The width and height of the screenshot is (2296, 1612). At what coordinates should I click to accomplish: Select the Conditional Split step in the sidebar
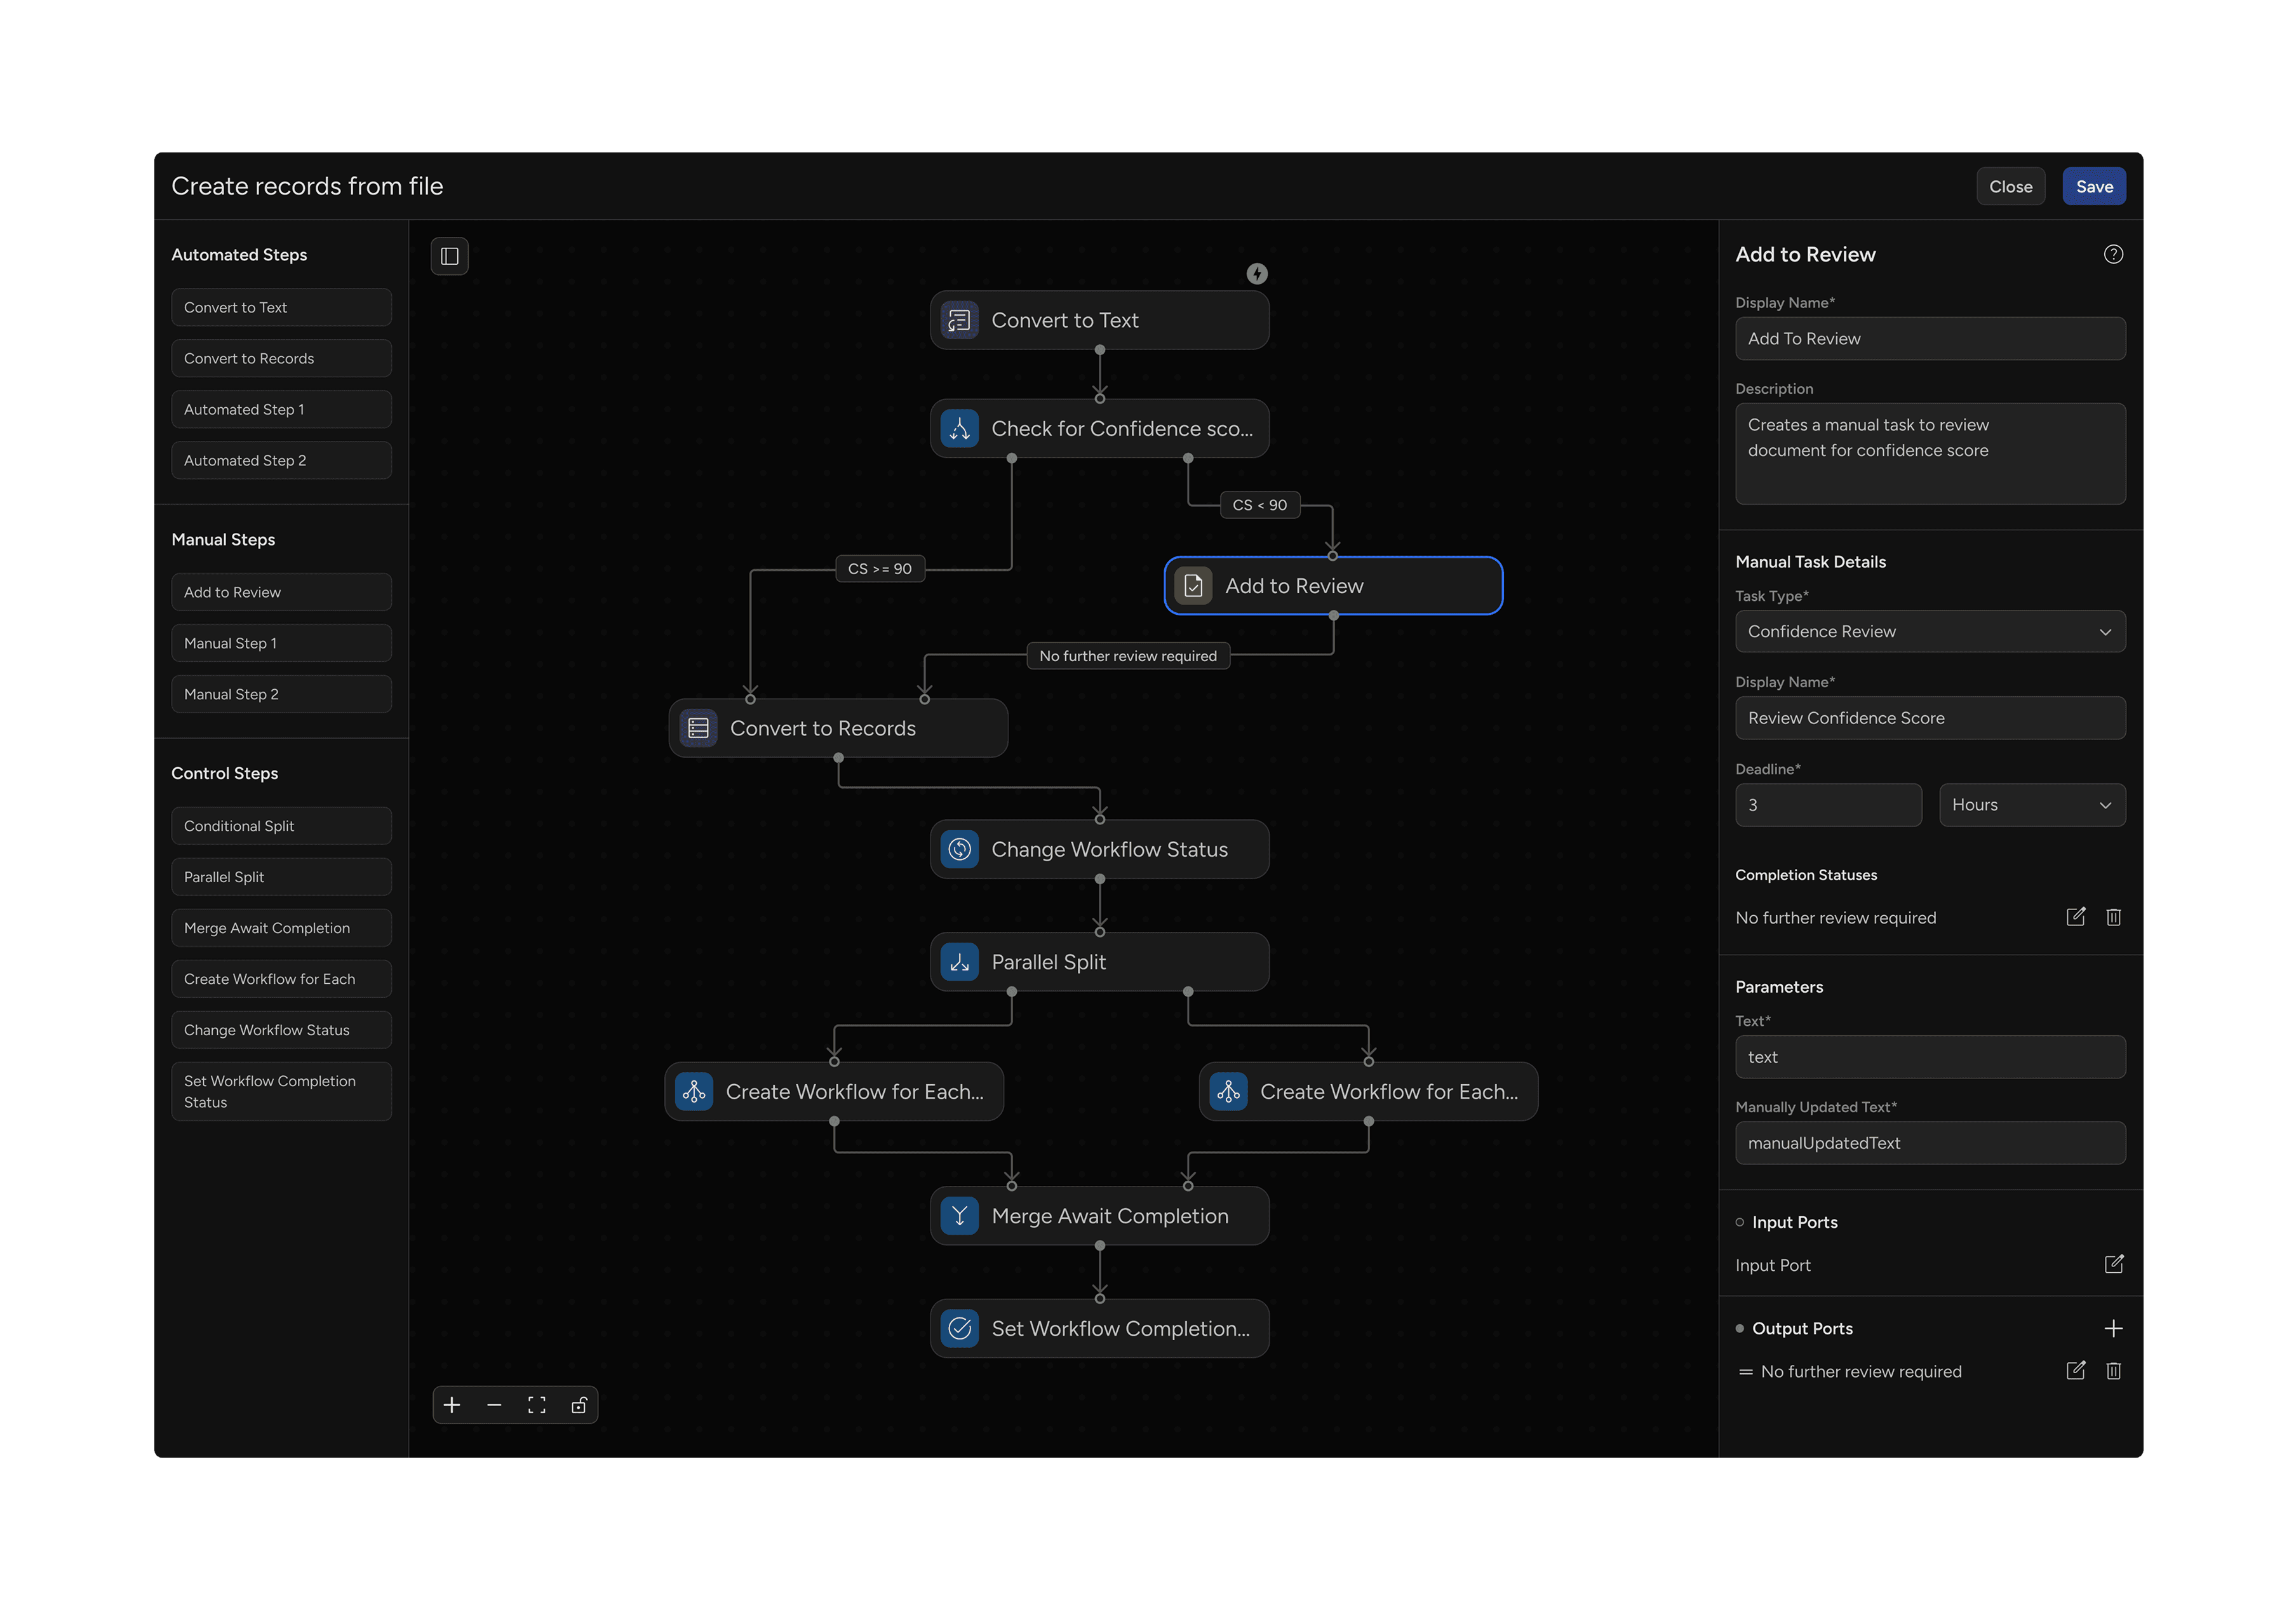pyautogui.click(x=281, y=825)
